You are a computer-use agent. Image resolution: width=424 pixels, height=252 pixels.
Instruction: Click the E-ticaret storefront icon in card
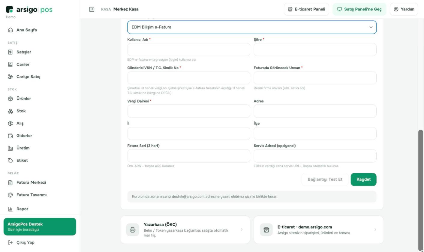(x=266, y=230)
